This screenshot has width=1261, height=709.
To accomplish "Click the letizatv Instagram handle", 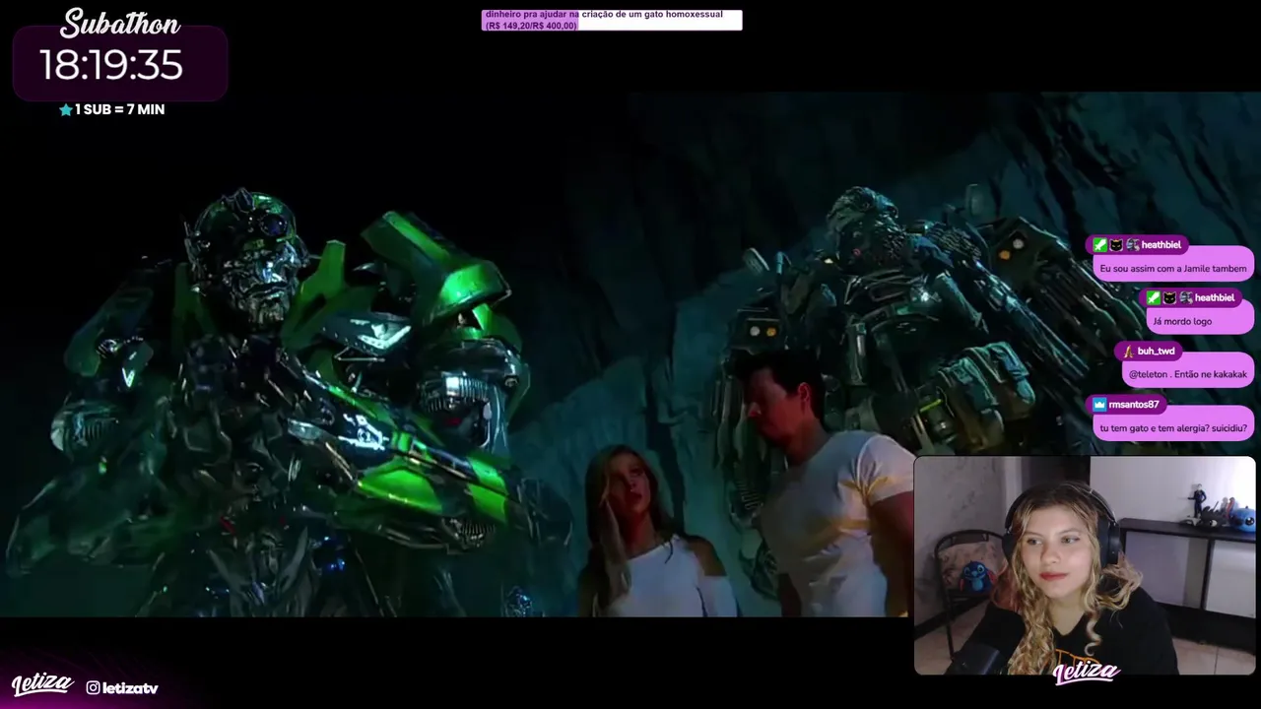I will pos(129,687).
